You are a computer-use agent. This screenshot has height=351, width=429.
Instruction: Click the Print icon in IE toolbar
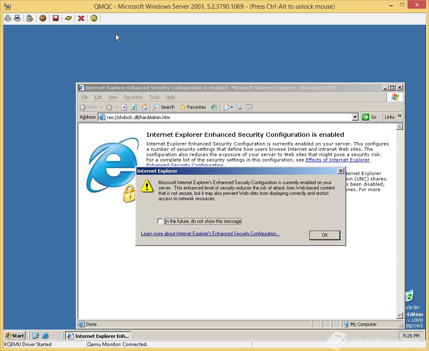(x=239, y=107)
